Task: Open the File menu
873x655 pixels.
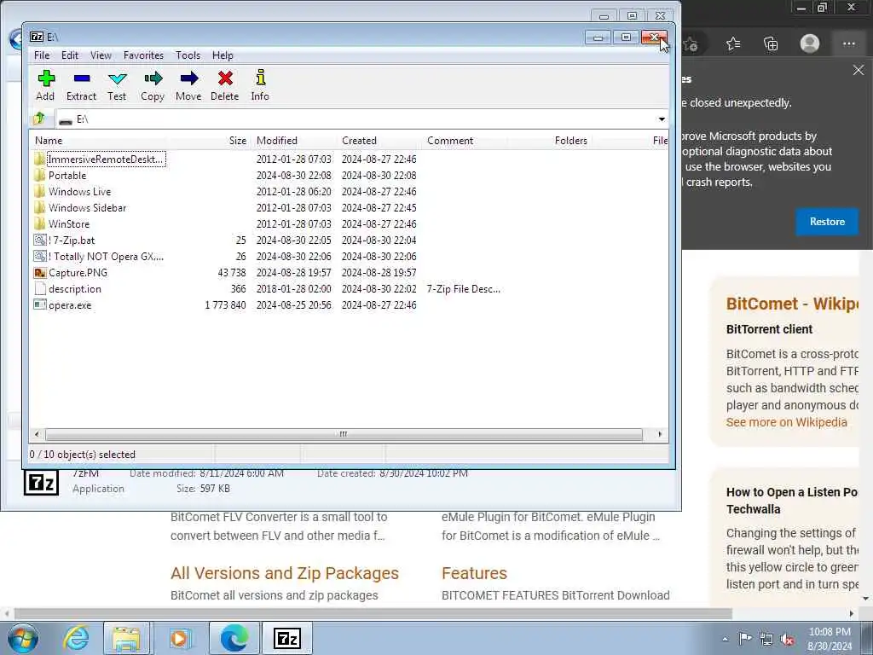Action: 42,55
